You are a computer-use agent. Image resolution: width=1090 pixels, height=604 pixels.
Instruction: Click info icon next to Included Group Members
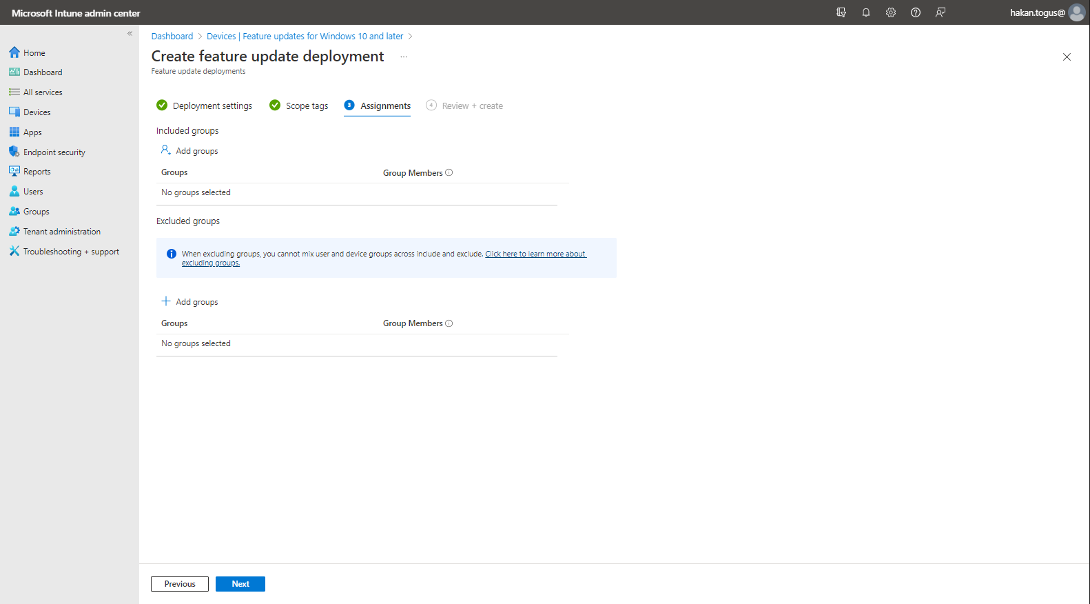pyautogui.click(x=449, y=172)
